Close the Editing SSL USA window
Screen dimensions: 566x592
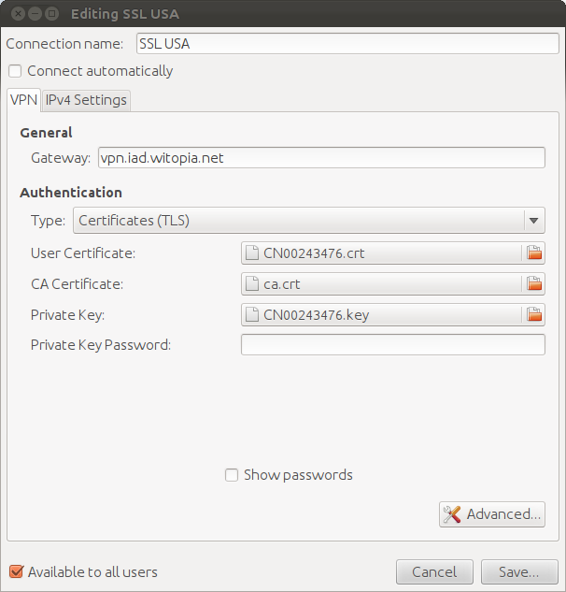pyautogui.click(x=18, y=14)
